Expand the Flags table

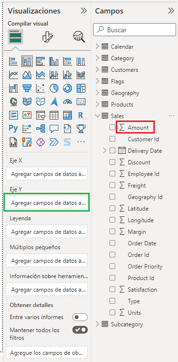pos(97,81)
